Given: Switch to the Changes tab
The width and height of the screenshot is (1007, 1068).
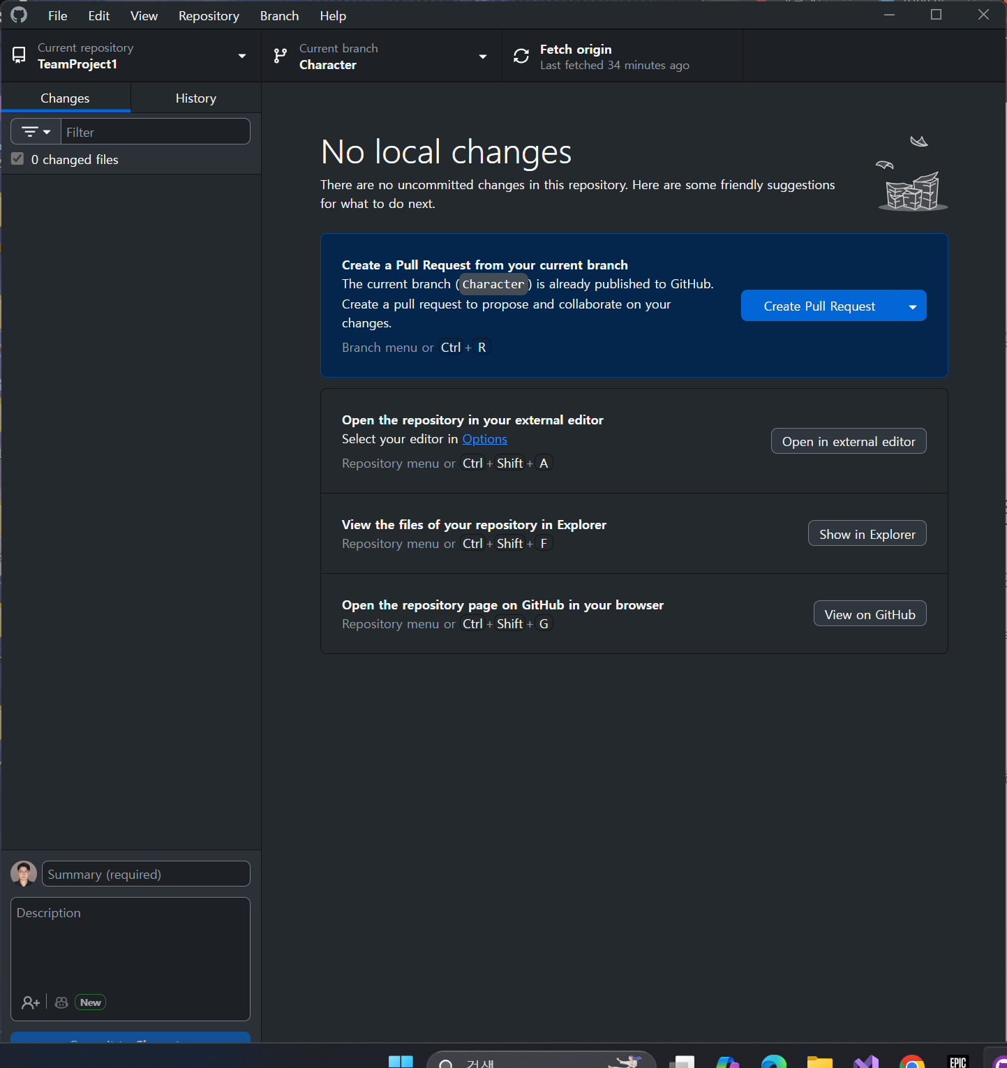Looking at the screenshot, I should pos(65,98).
